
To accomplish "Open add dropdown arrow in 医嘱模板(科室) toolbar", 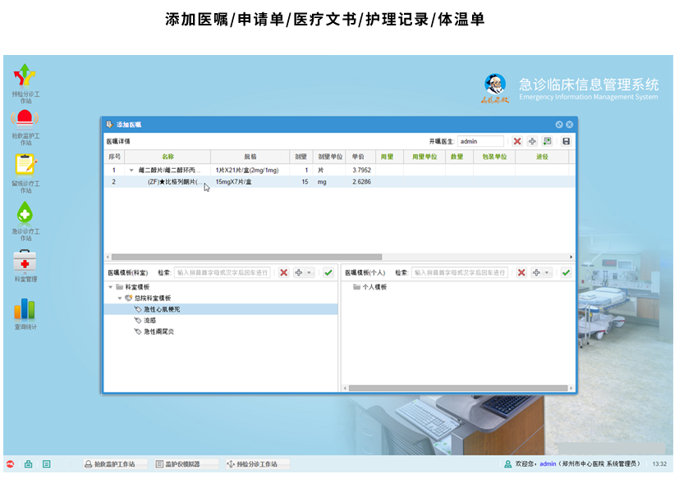I will point(310,272).
